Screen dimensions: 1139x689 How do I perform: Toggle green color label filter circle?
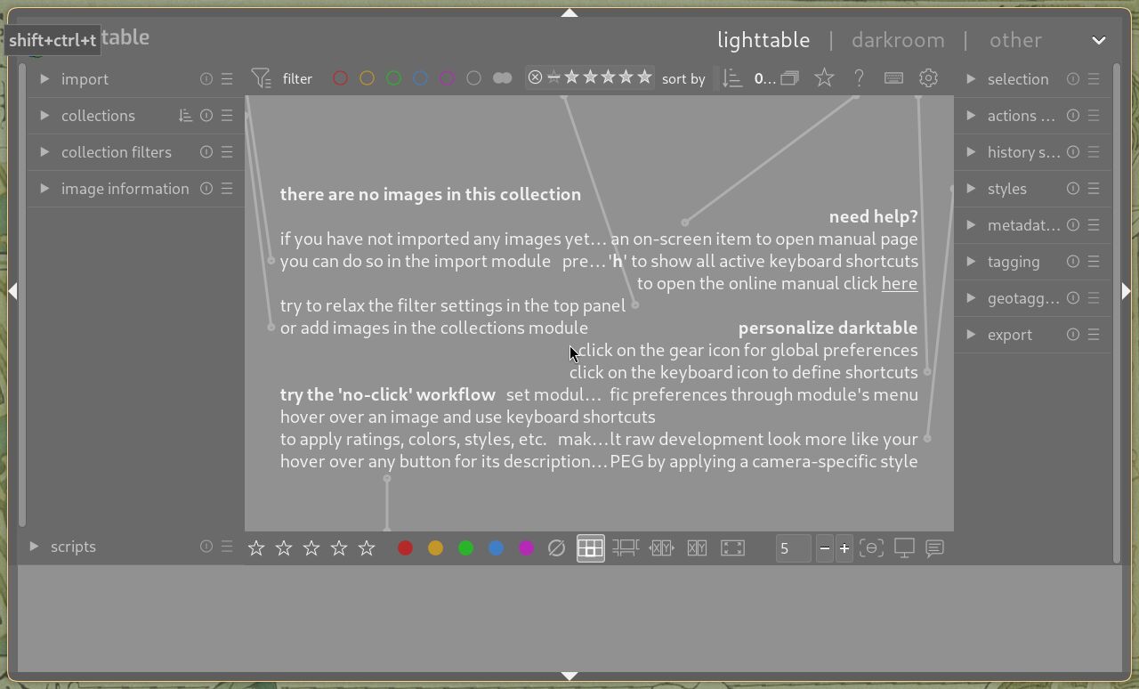tap(393, 78)
